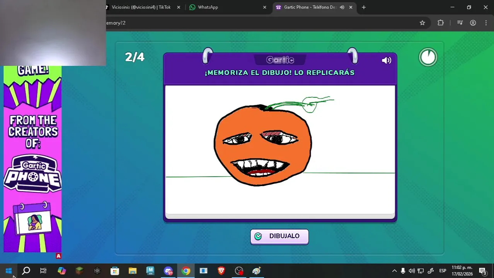Open Brave browser from the taskbar
This screenshot has width=494, height=278.
[221, 271]
